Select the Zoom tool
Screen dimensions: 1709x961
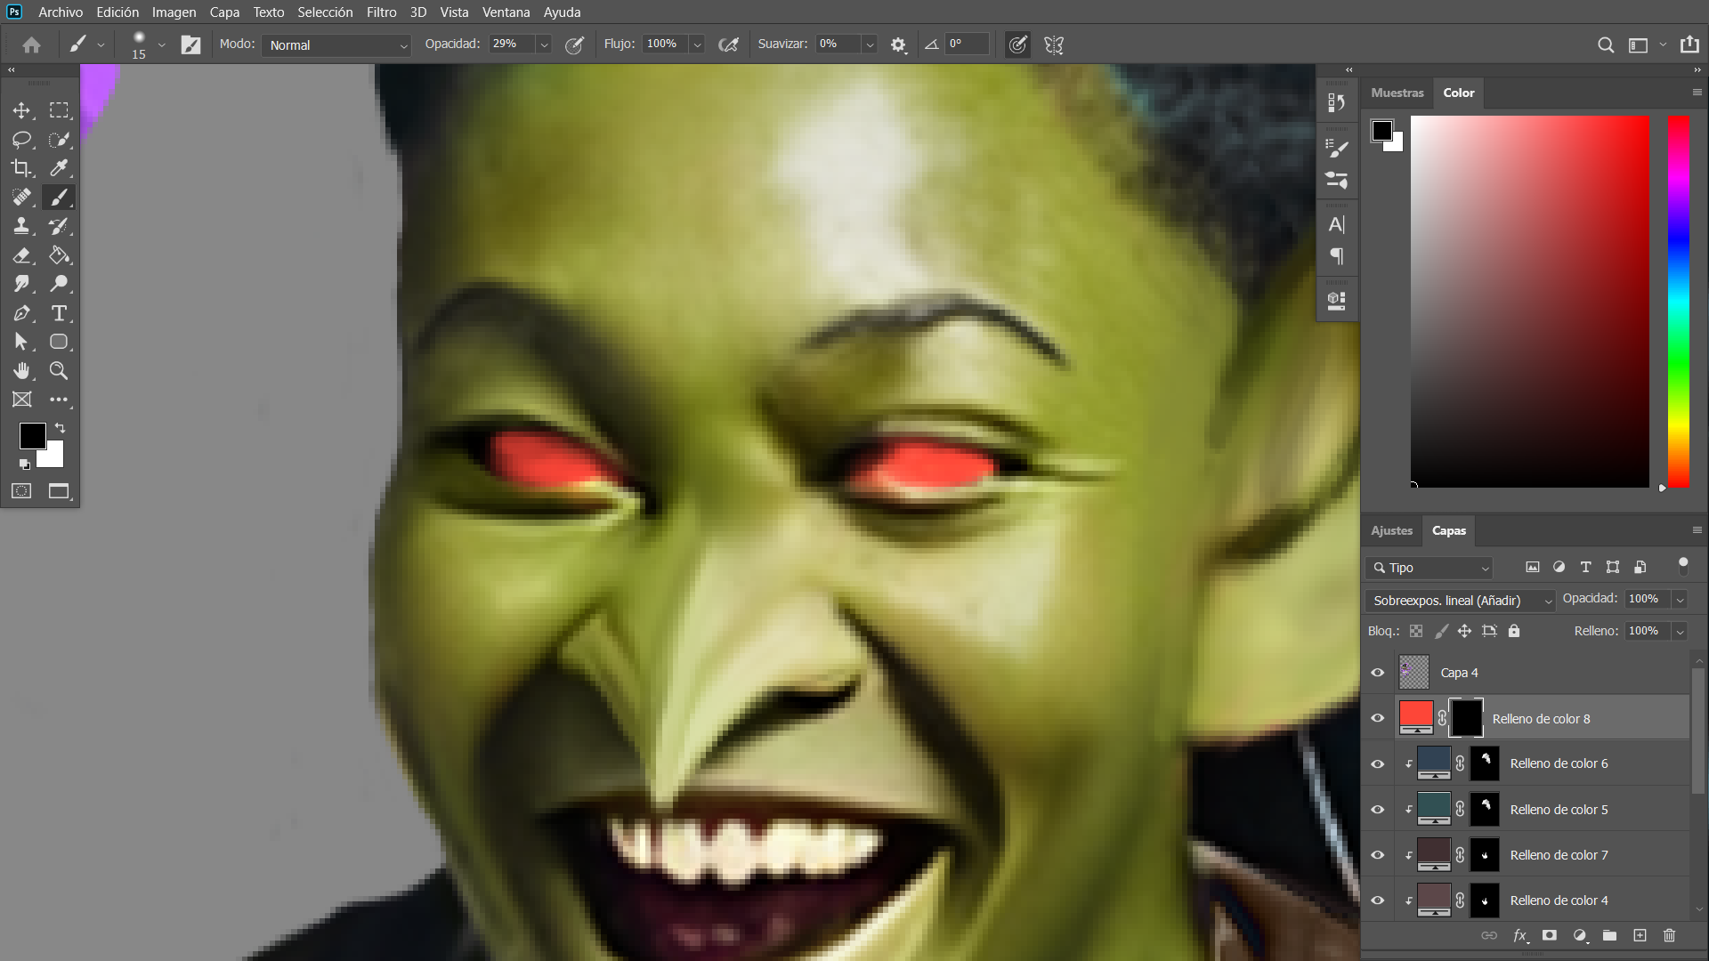[x=59, y=371]
